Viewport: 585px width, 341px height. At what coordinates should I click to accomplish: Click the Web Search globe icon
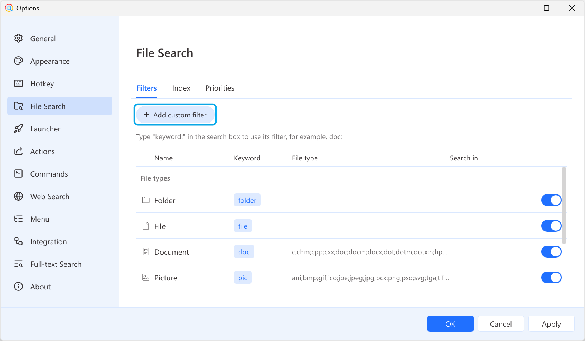[x=18, y=196]
